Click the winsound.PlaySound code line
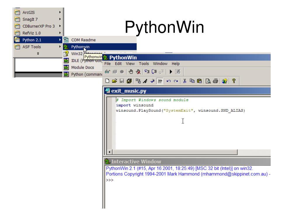Viewport: 299px width, 224px height. 180,111
